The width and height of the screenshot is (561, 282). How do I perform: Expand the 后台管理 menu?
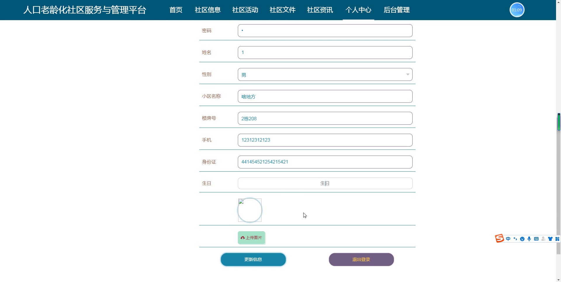(x=396, y=10)
